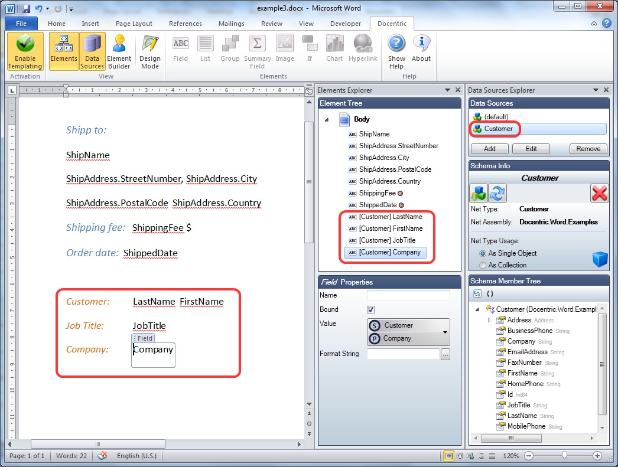Click the red X delete schema icon
The height and width of the screenshot is (467, 618).
point(599,193)
